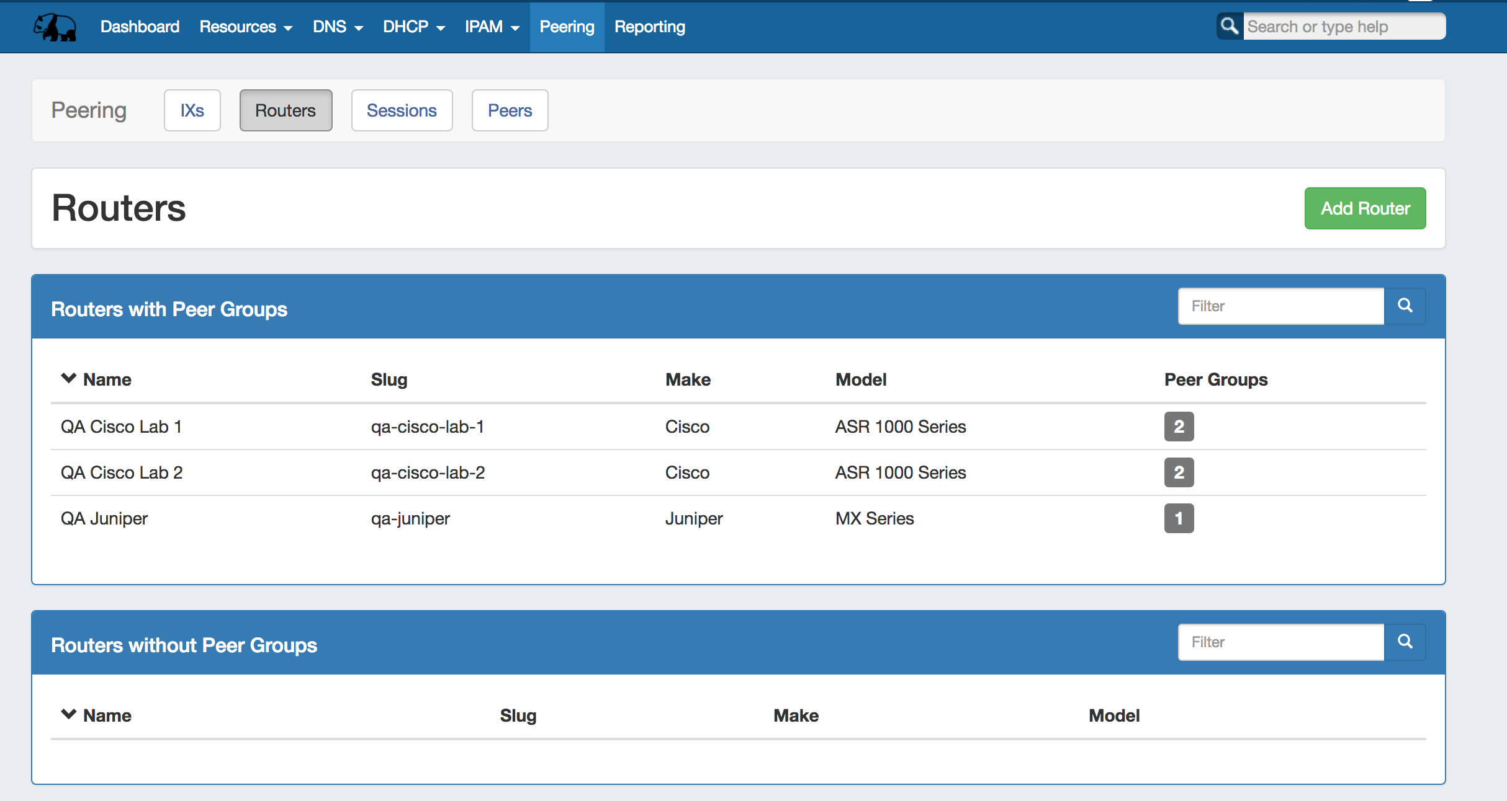
Task: Click the elephant logo in navbar
Action: pos(55,27)
